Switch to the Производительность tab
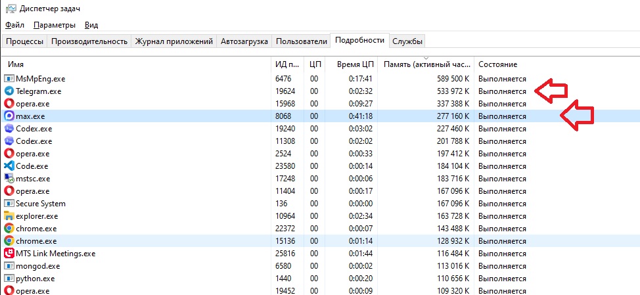This screenshot has height=295, width=640. pos(89,41)
